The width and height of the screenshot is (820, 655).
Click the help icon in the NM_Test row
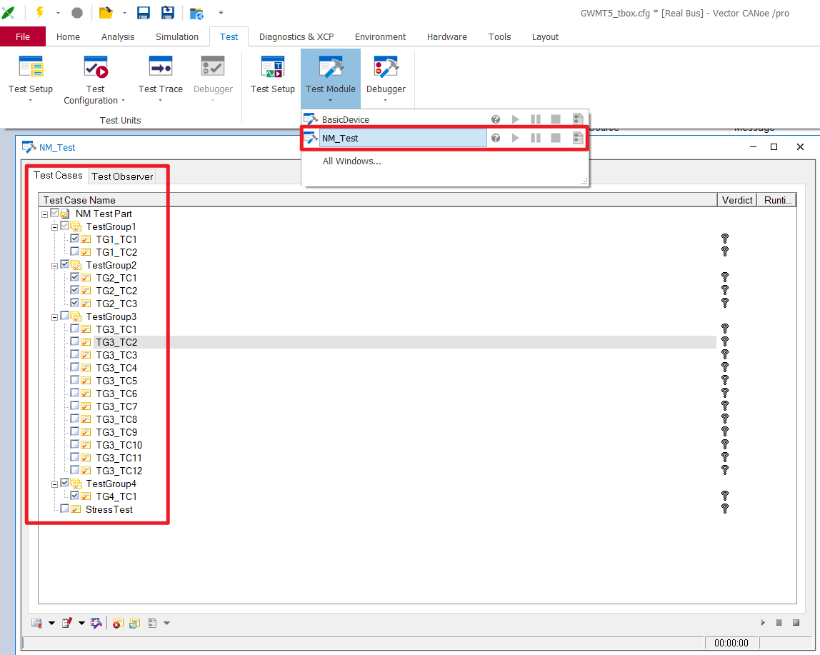pyautogui.click(x=496, y=138)
